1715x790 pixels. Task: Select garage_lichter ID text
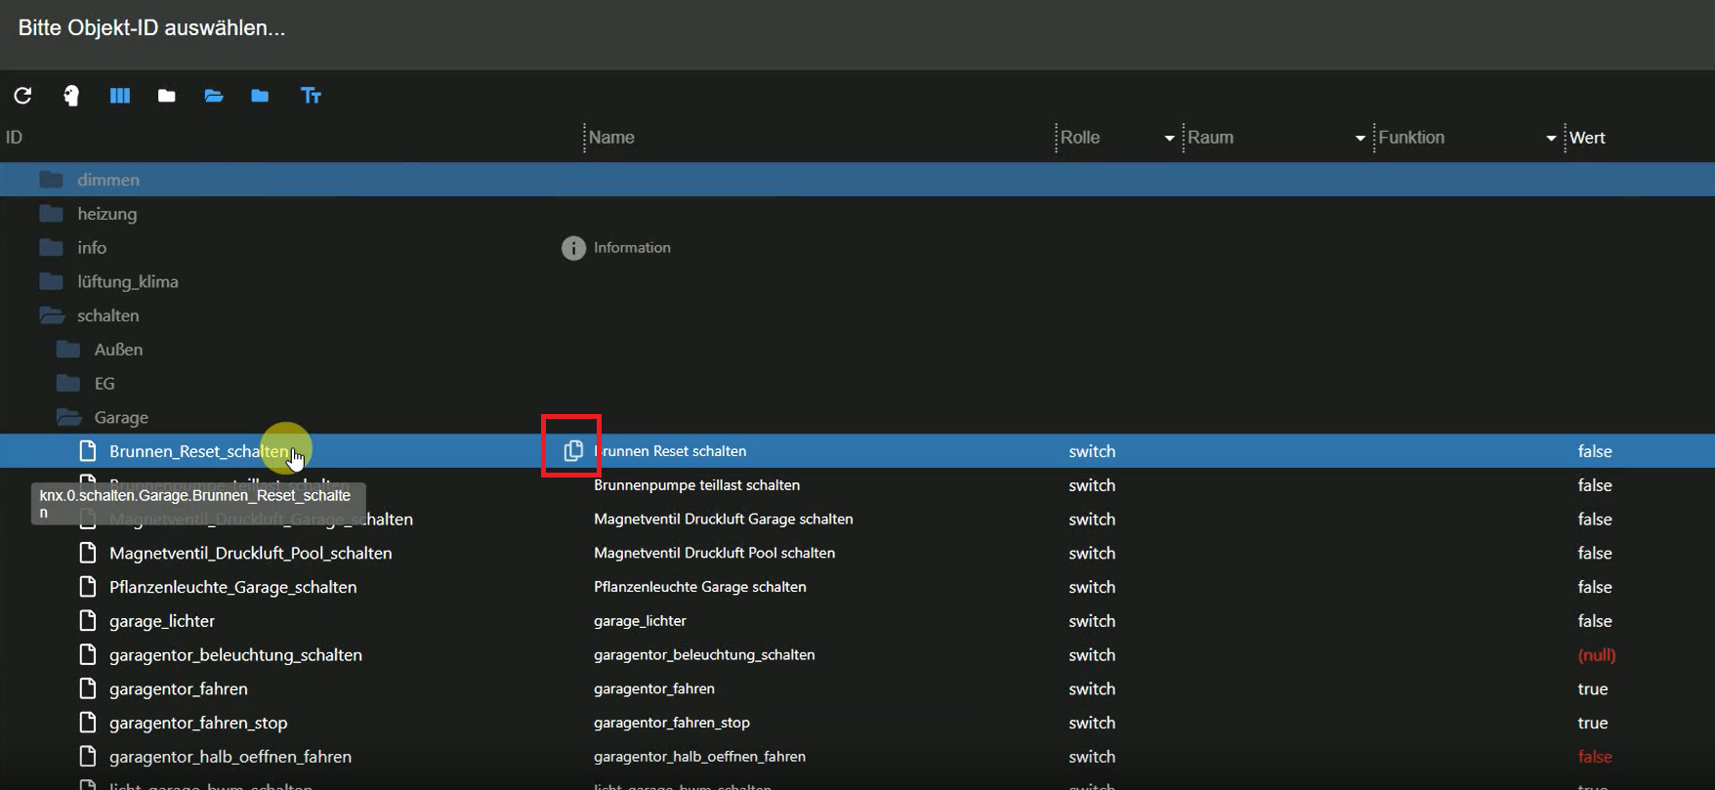click(162, 621)
